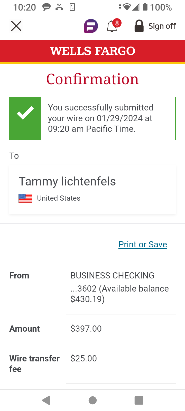
Task: Tap the Android recent apps button
Action: point(139,400)
